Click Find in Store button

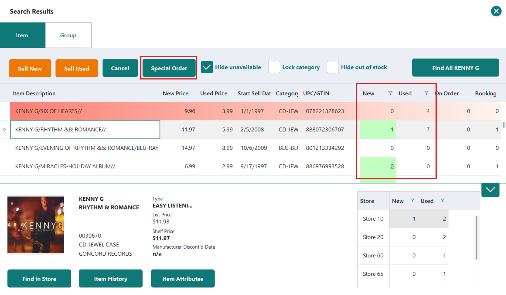point(39,279)
